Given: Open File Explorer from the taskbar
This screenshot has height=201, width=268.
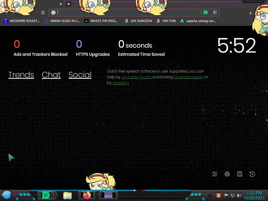Looking at the screenshot, I should 68,195.
